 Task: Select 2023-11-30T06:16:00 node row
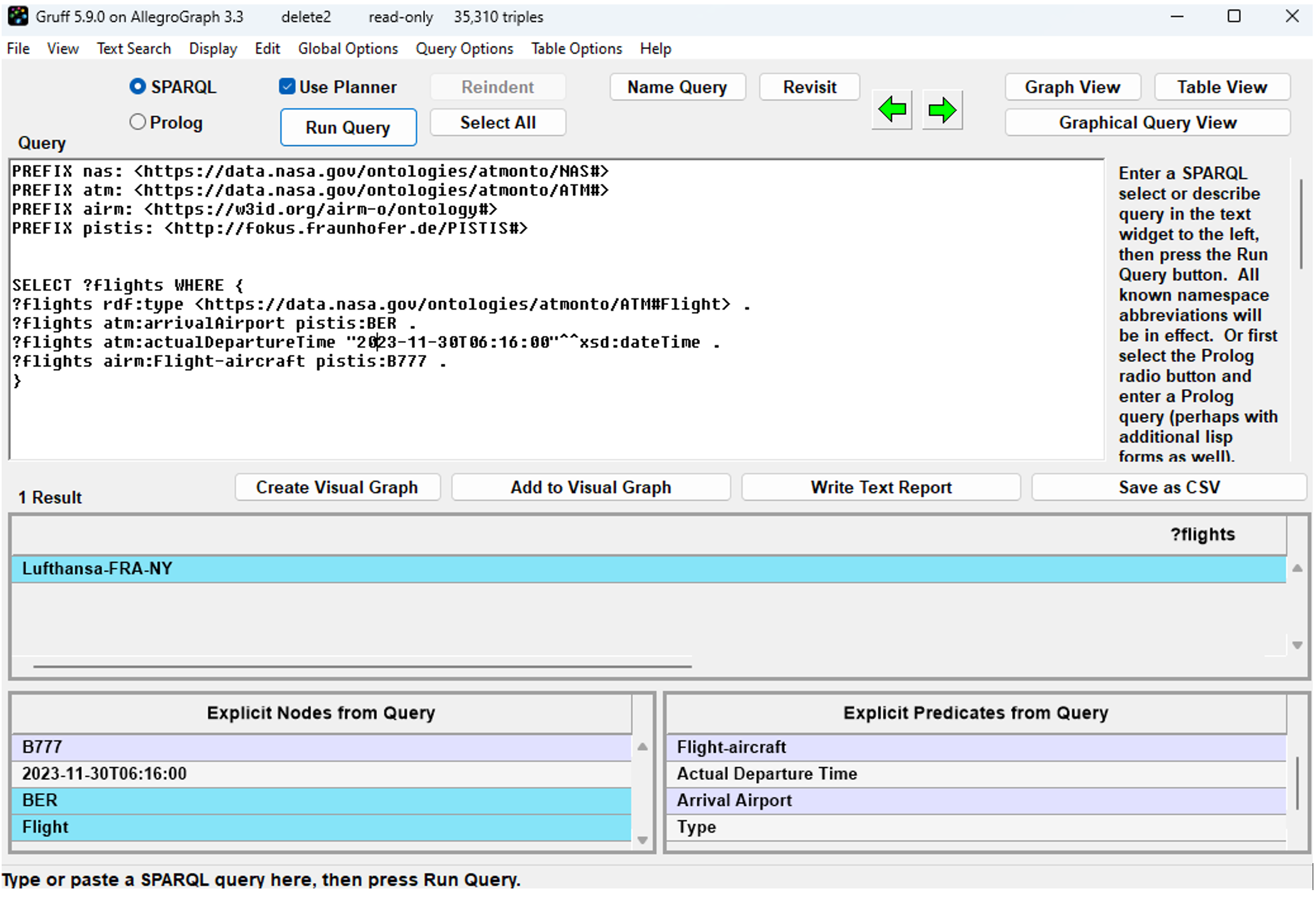(x=321, y=774)
